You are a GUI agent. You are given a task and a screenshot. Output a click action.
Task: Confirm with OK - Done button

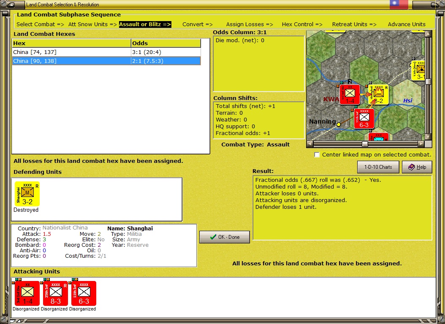pos(225,237)
